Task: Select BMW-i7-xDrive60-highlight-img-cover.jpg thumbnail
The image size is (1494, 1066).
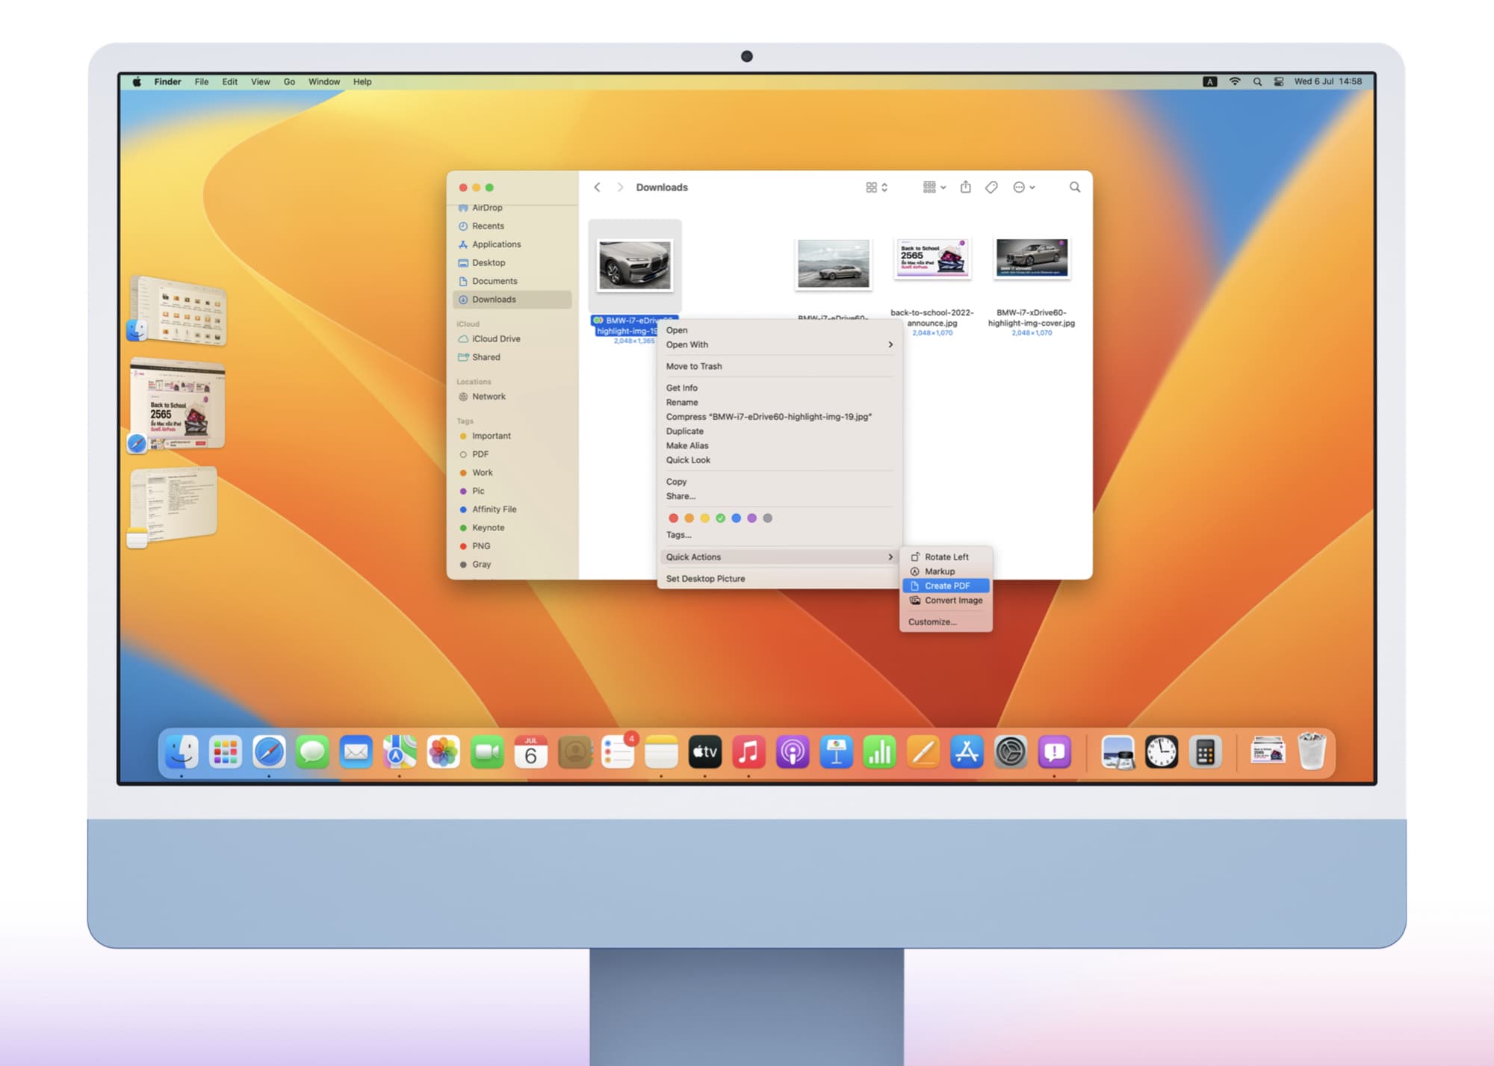Action: [x=1032, y=259]
